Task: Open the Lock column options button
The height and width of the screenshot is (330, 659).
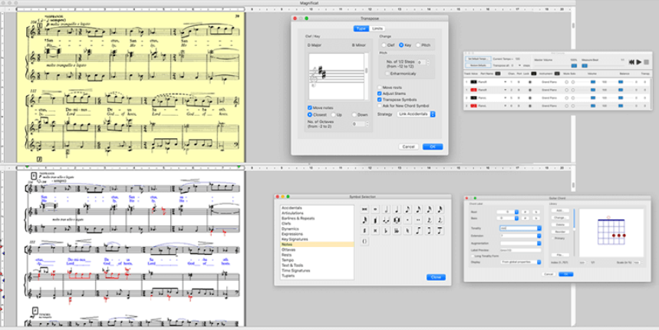Action: tap(534, 74)
